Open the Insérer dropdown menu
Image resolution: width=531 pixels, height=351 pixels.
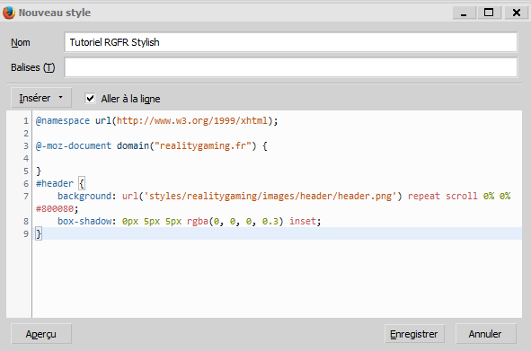click(x=41, y=98)
